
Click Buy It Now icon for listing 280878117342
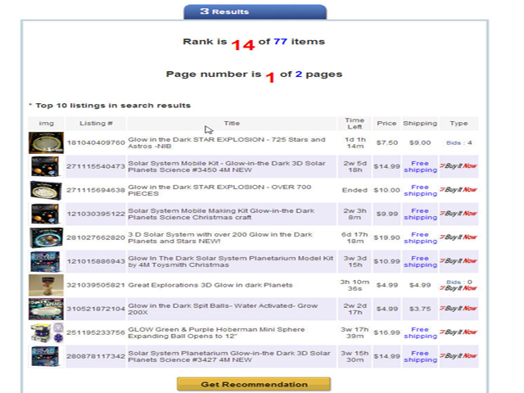pos(458,355)
